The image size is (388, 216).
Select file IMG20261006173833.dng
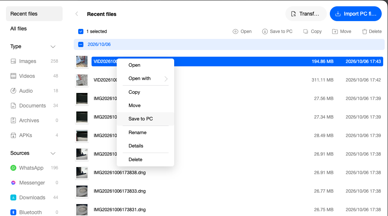tap(120, 191)
